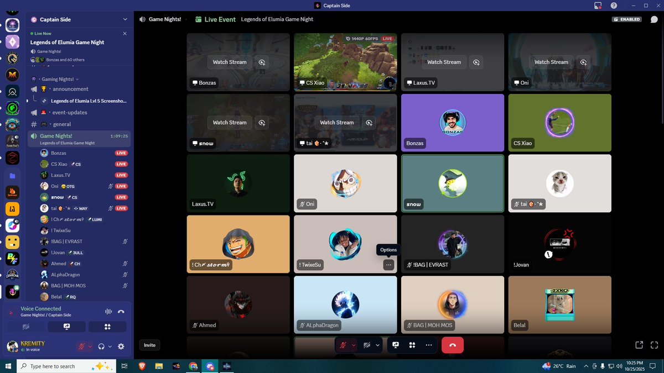Turn on camera from the left voice panel
Image resolution: width=664 pixels, height=373 pixels.
[x=25, y=327]
